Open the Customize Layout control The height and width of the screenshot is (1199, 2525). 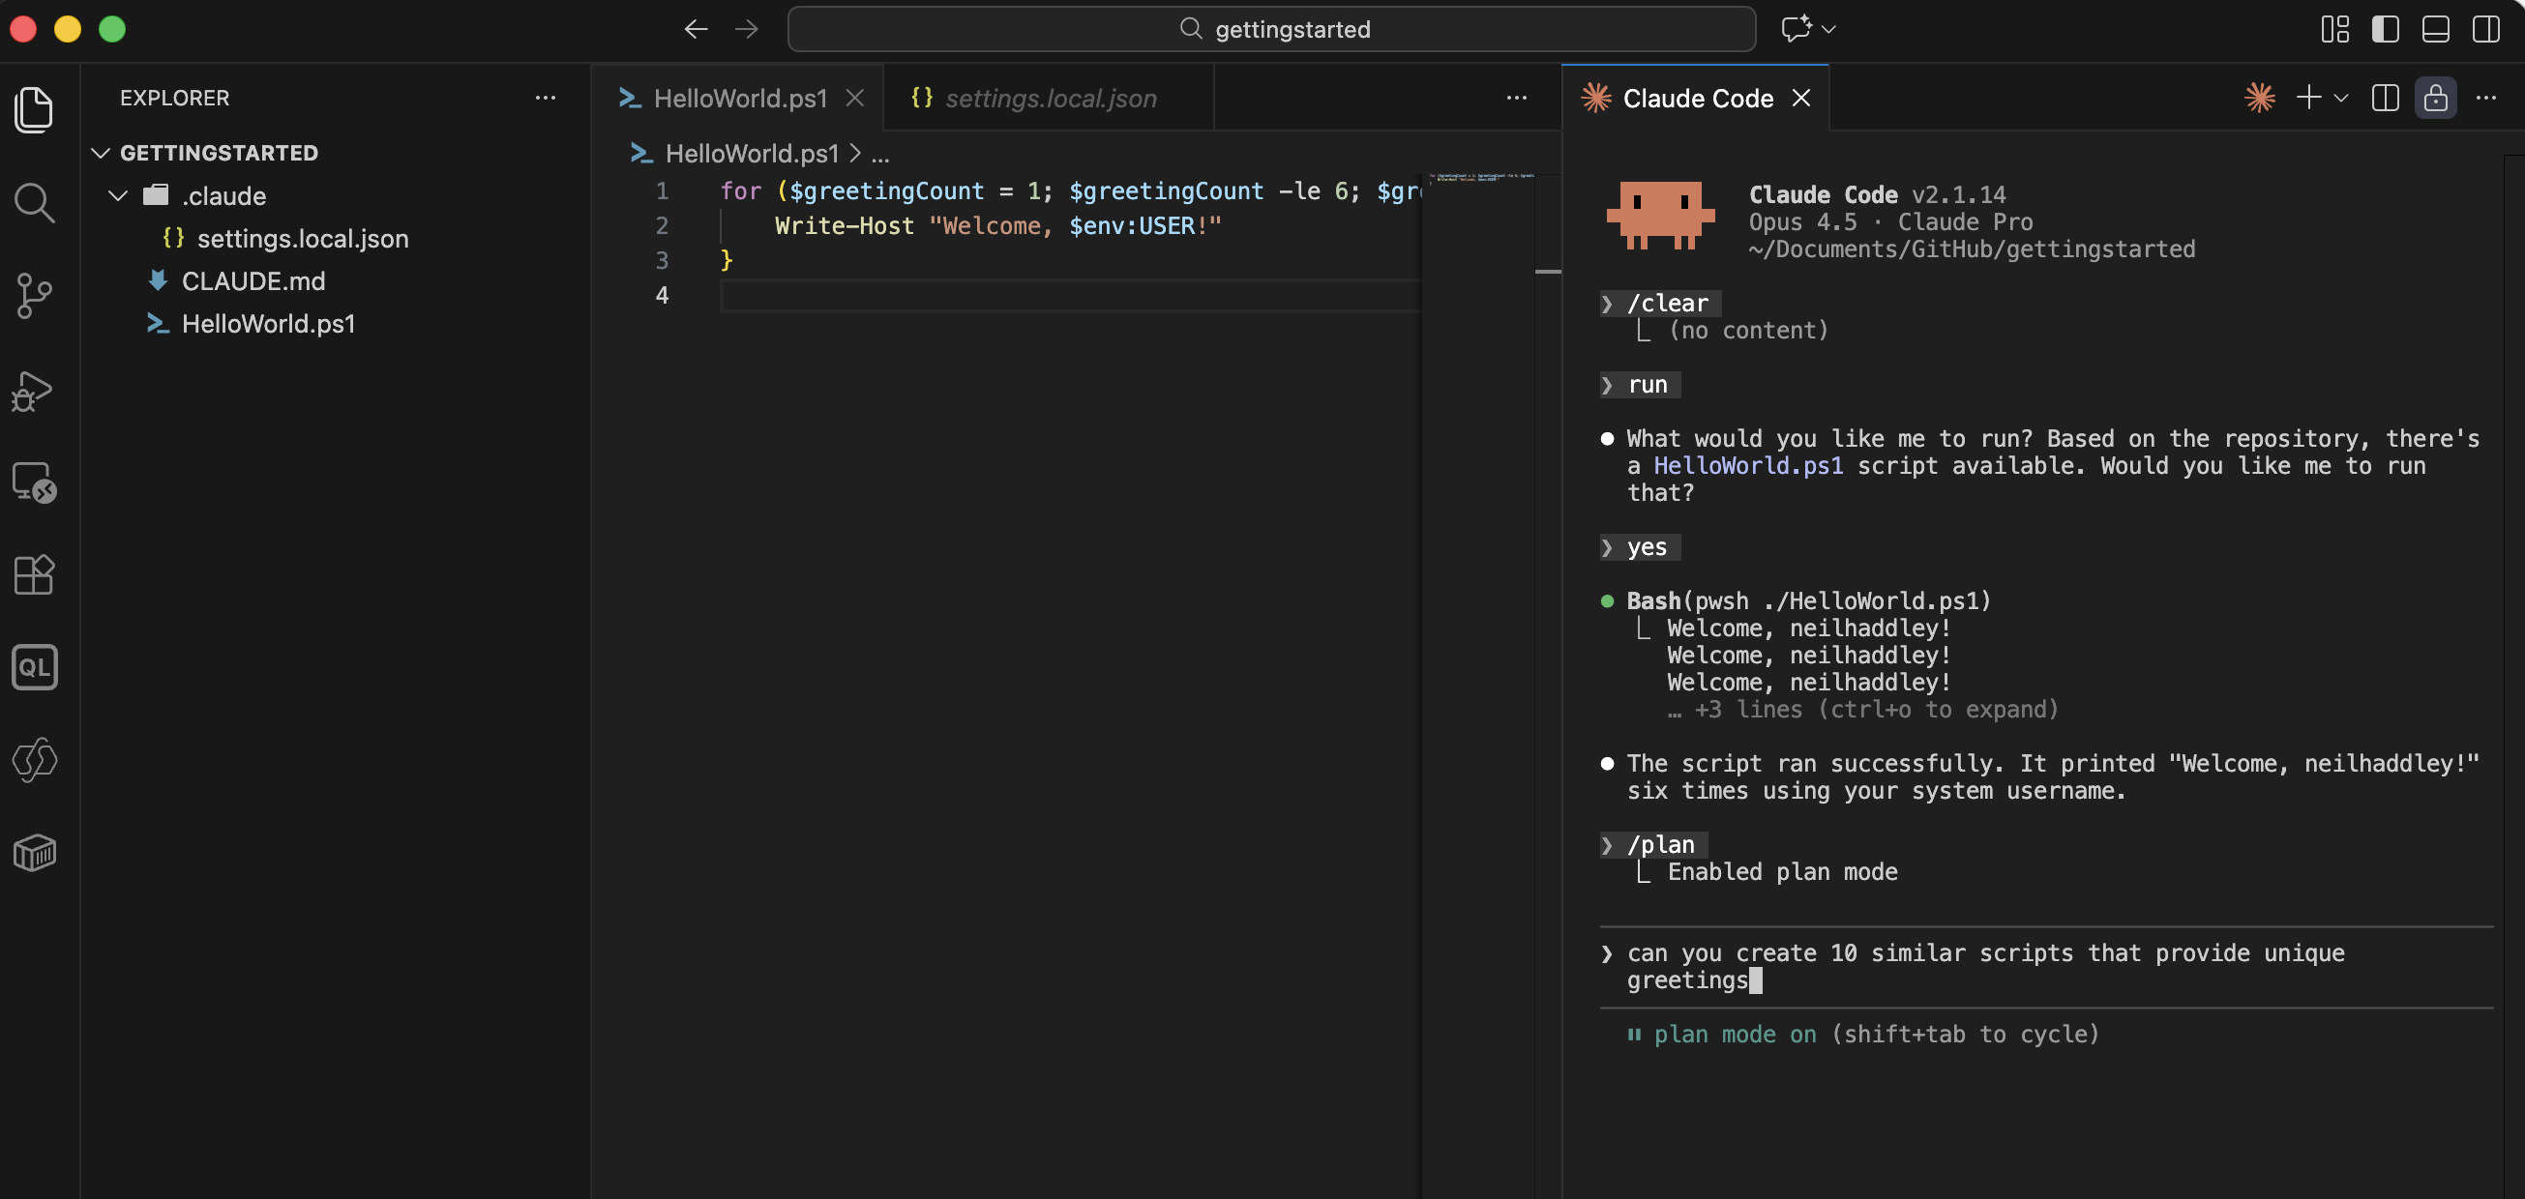[2334, 29]
